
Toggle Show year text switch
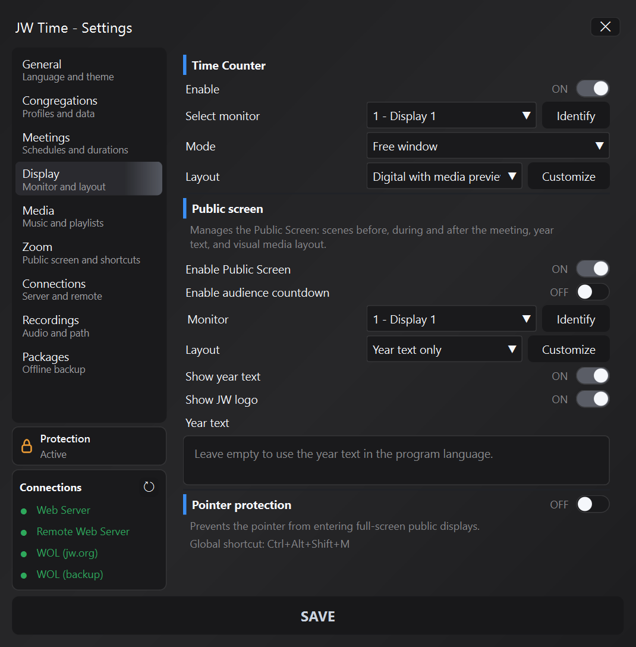point(593,376)
